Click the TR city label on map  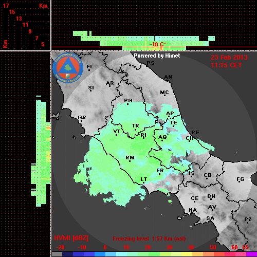pos(136,126)
